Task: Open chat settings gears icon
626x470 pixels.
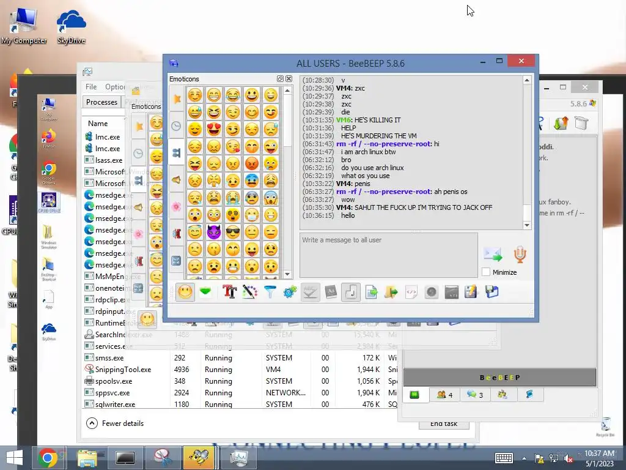Action: pyautogui.click(x=290, y=292)
